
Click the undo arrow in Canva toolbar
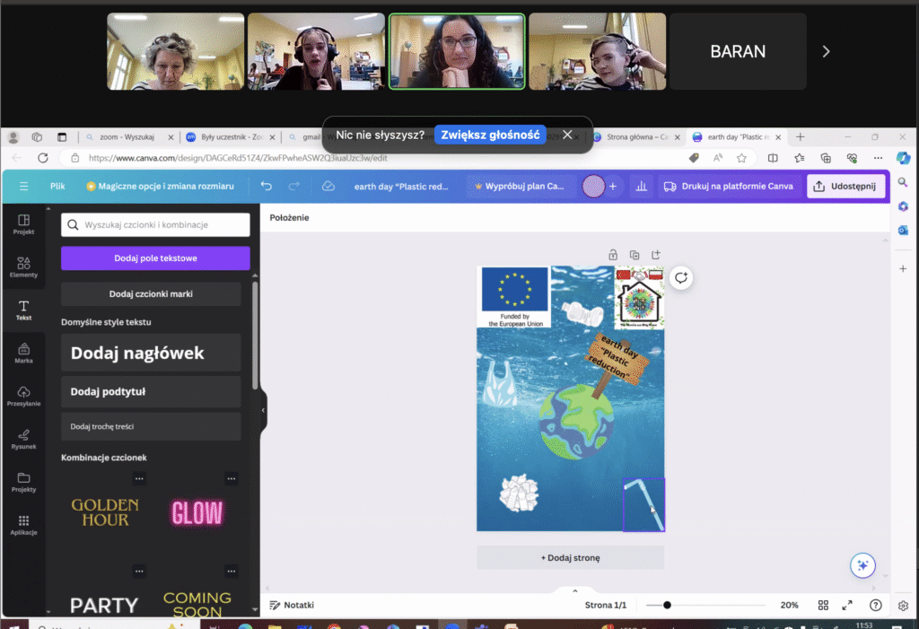[x=266, y=186]
